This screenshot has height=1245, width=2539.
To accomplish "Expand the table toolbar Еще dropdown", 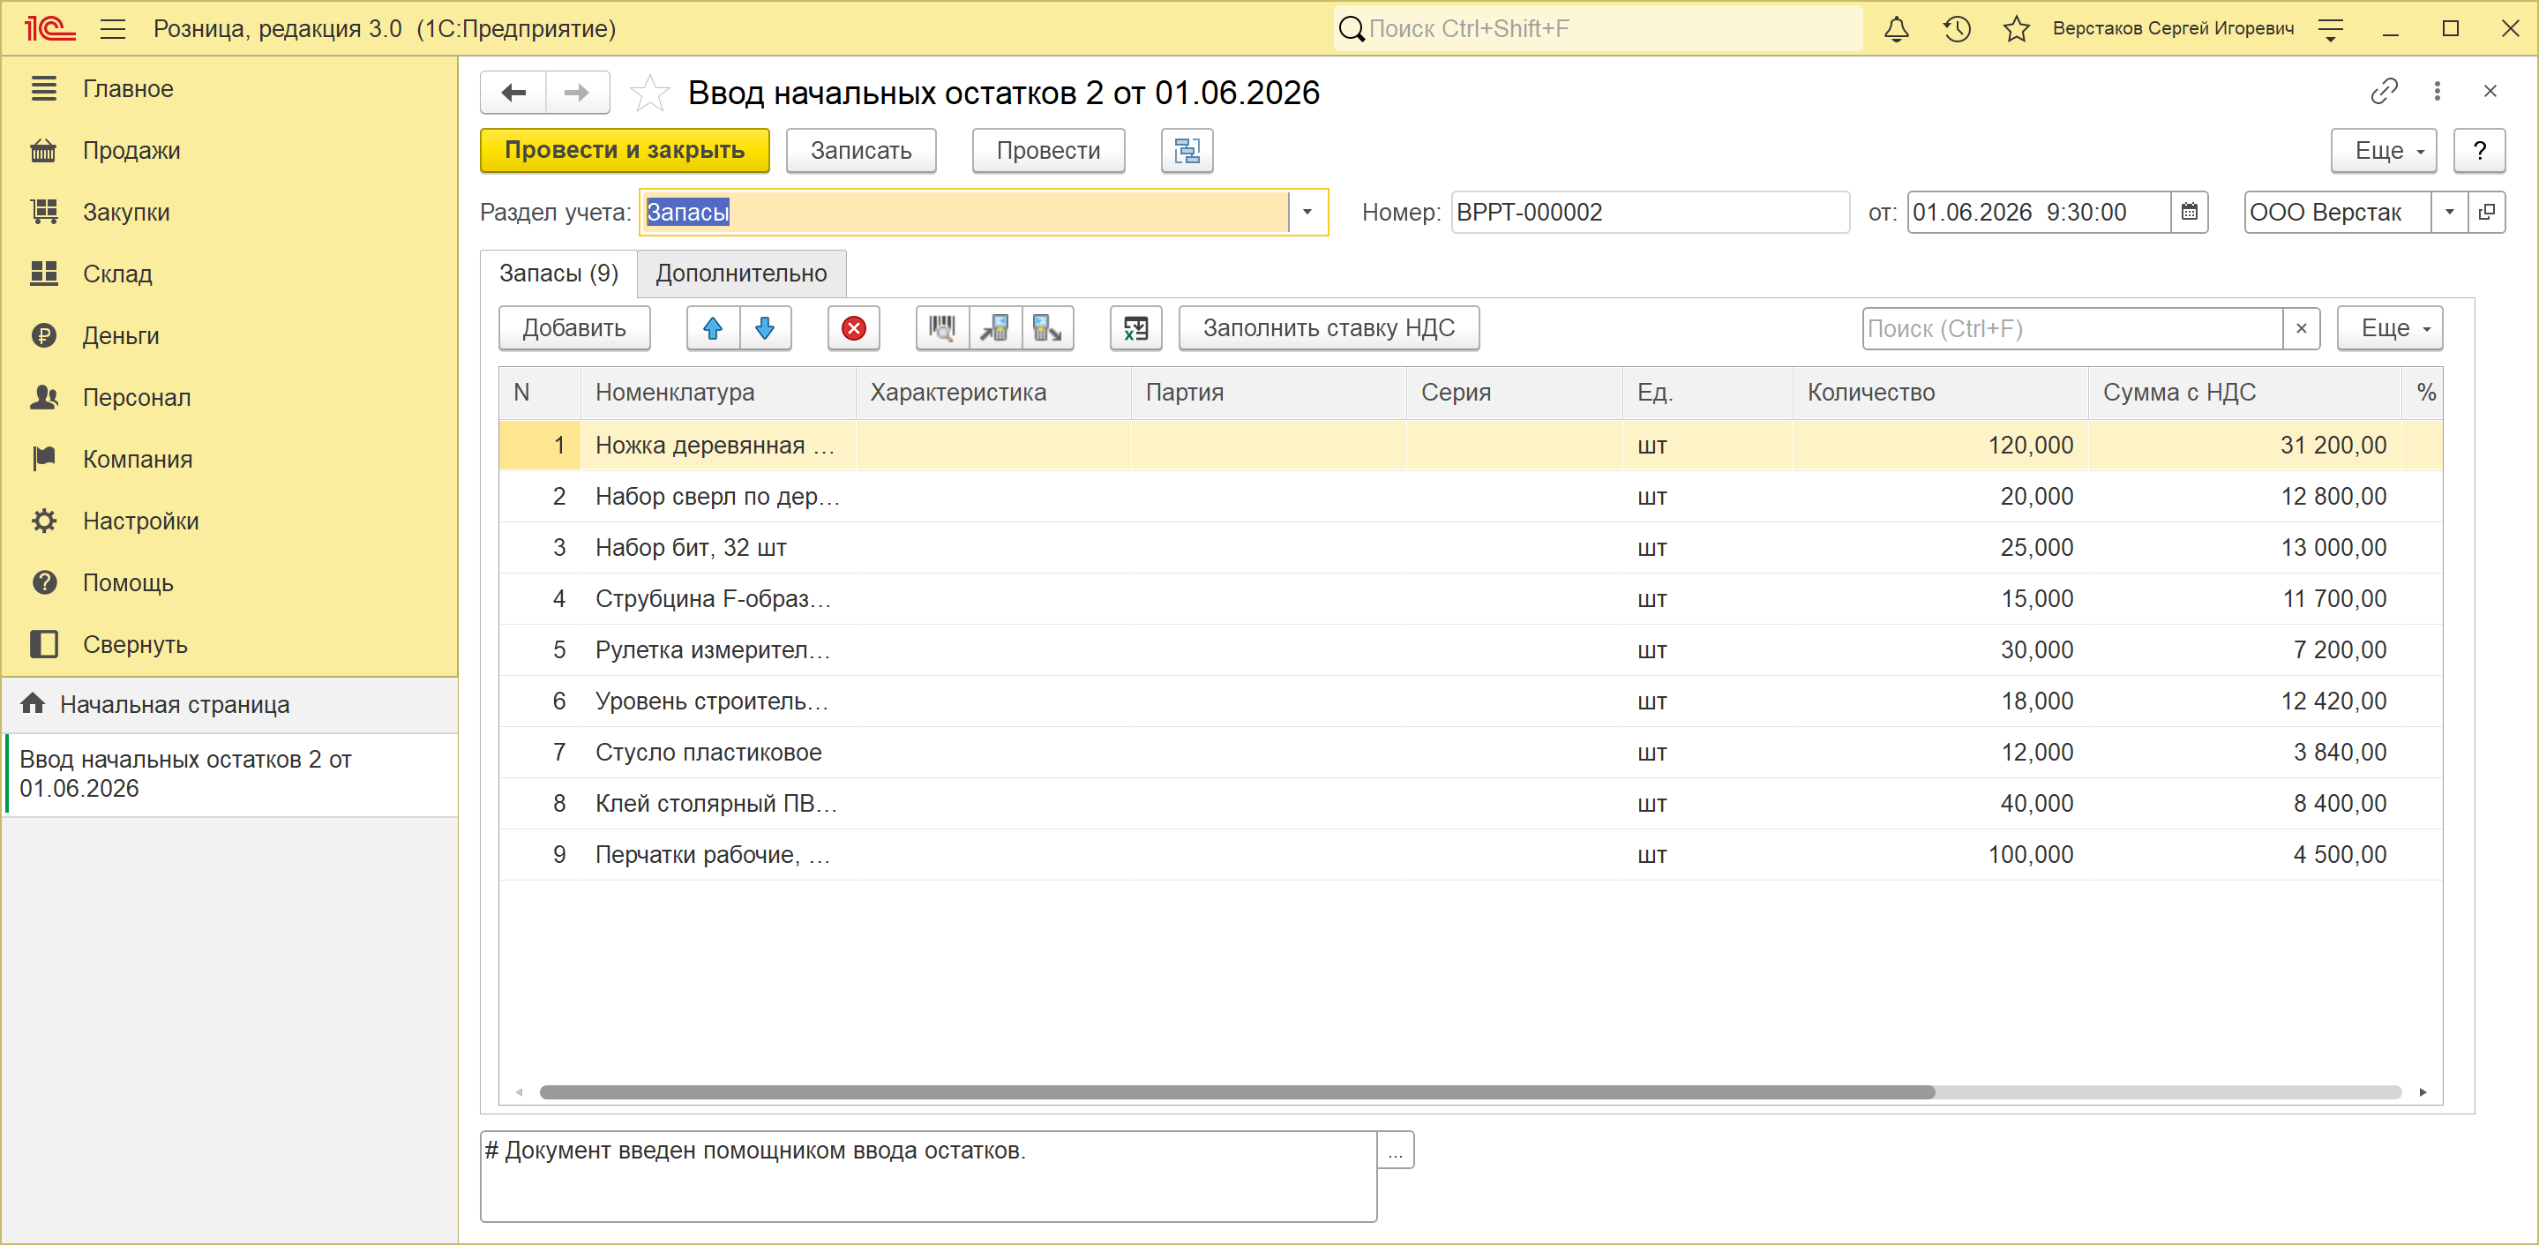I will tap(2390, 328).
